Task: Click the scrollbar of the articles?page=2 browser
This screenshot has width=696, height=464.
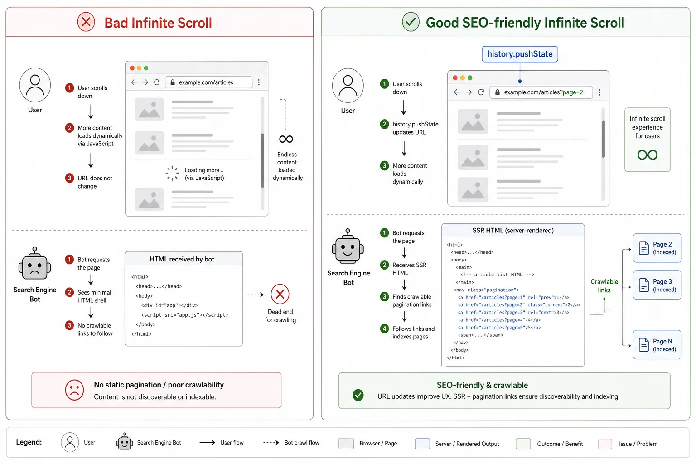Action: [603, 154]
